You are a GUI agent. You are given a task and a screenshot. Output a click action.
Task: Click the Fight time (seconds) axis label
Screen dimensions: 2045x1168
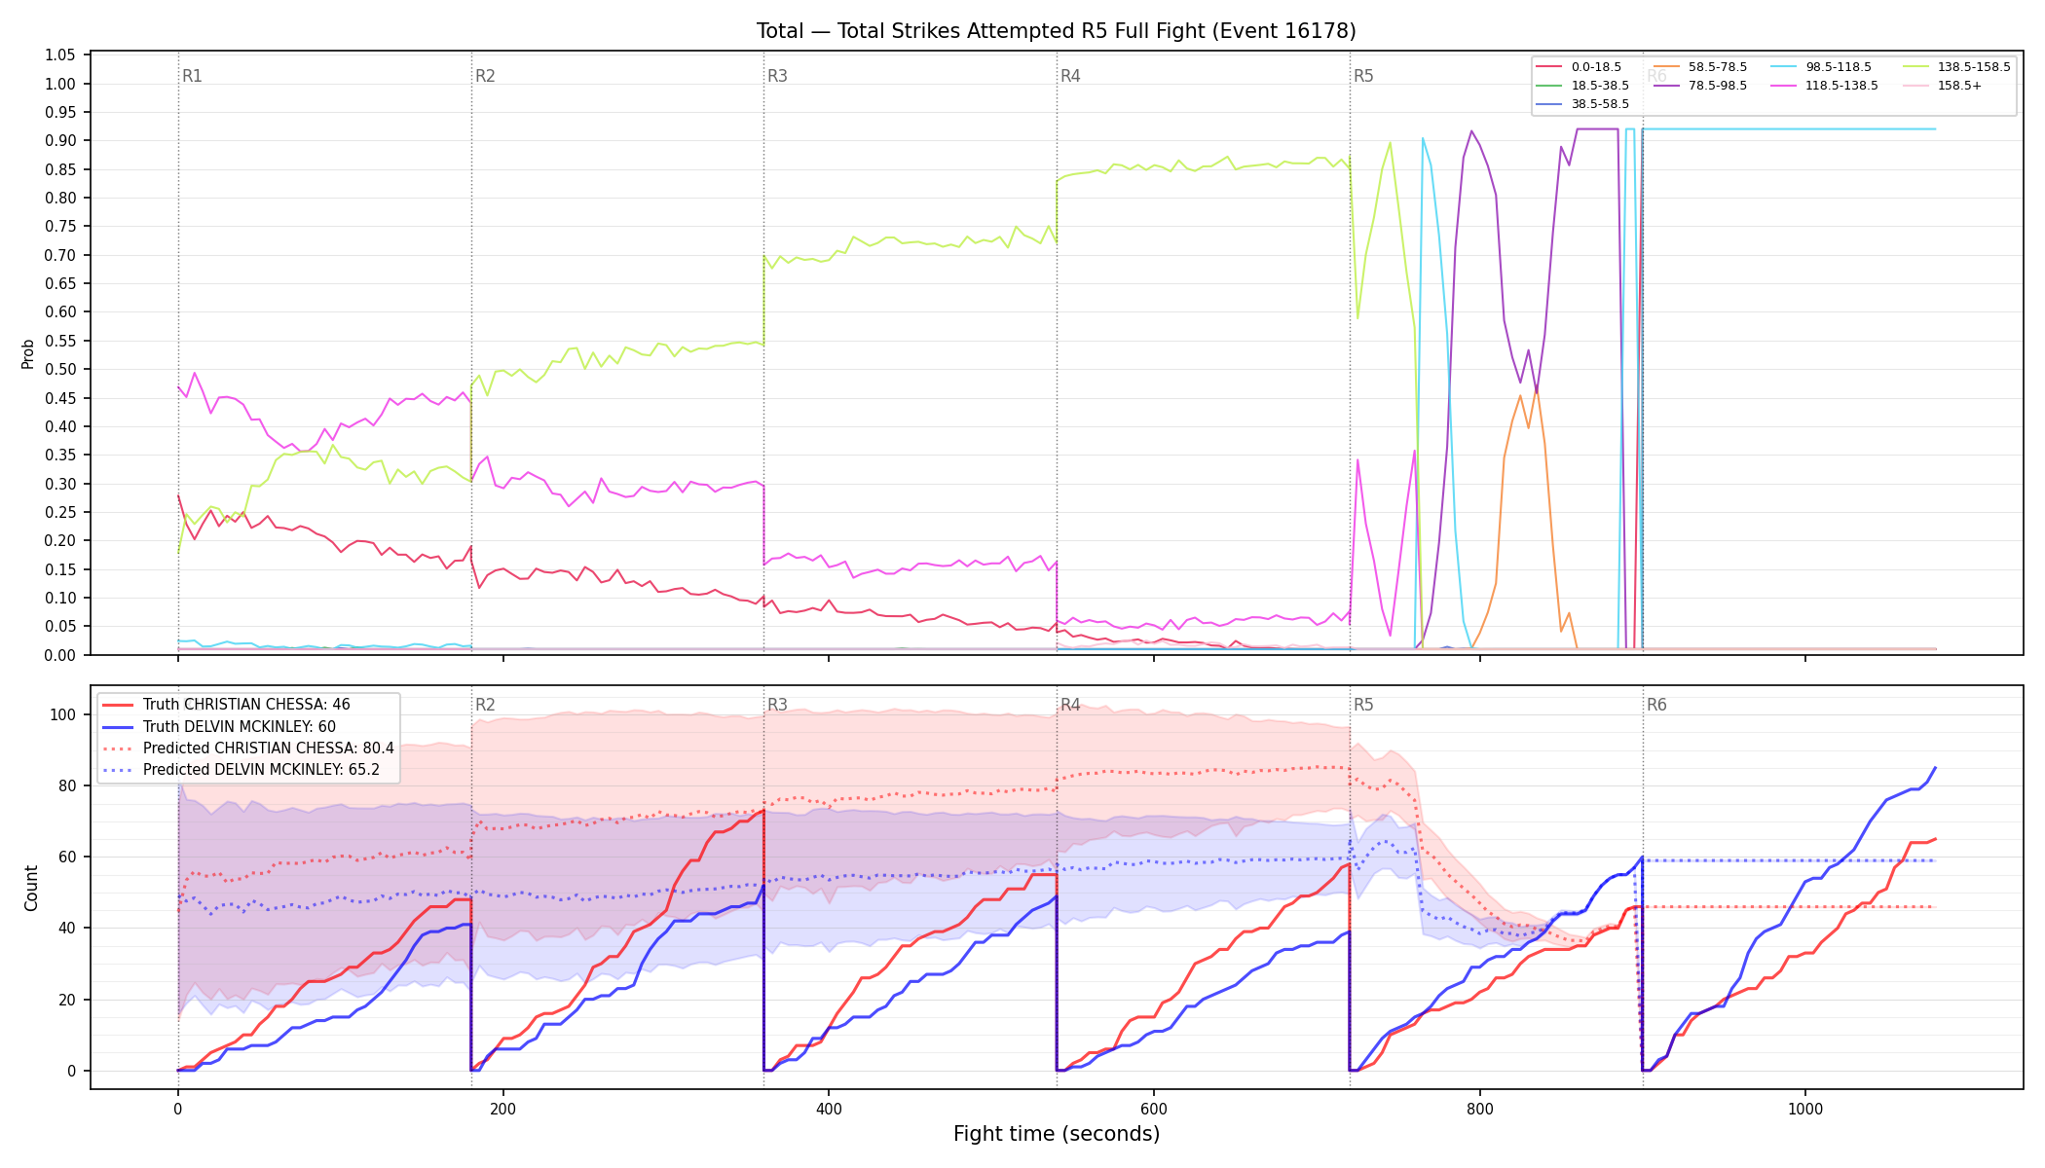[x=1057, y=1134]
